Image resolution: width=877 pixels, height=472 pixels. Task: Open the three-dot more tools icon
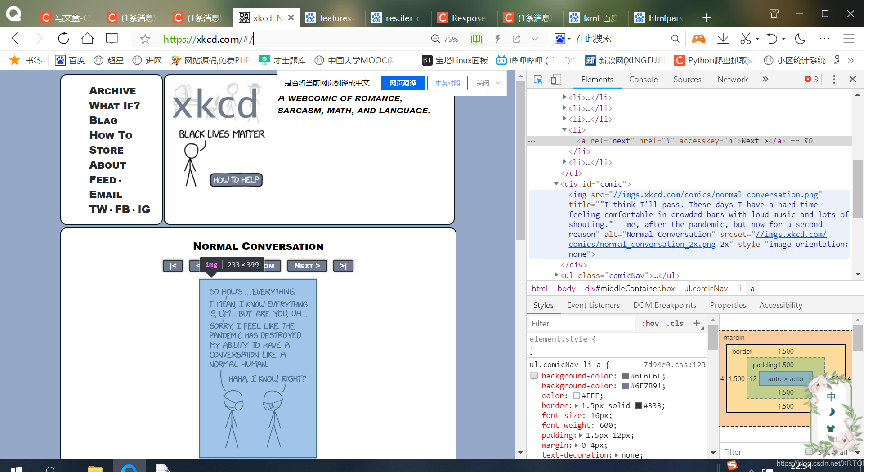tap(824, 39)
